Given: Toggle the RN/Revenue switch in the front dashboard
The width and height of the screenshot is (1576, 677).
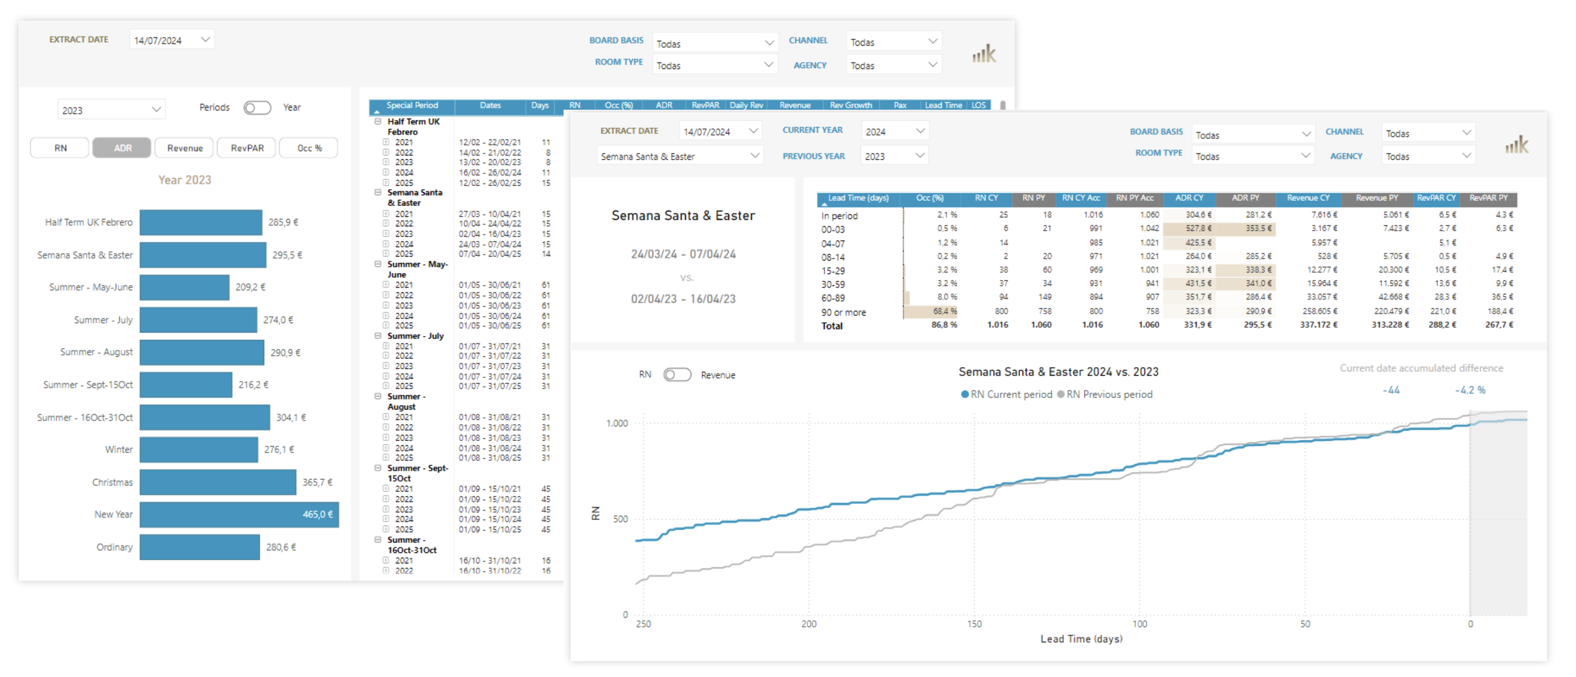Looking at the screenshot, I should pyautogui.click(x=677, y=374).
